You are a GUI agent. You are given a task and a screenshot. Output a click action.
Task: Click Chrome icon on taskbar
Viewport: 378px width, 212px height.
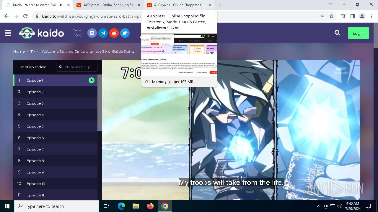[165, 206]
